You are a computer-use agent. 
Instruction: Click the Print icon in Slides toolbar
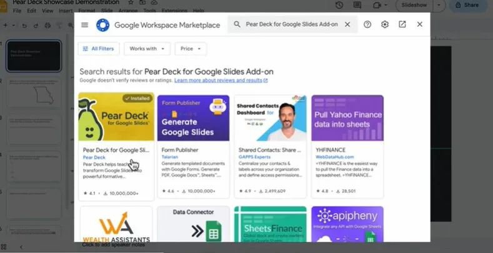tap(47, 26)
